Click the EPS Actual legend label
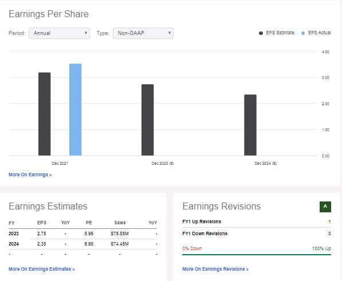 coord(319,33)
